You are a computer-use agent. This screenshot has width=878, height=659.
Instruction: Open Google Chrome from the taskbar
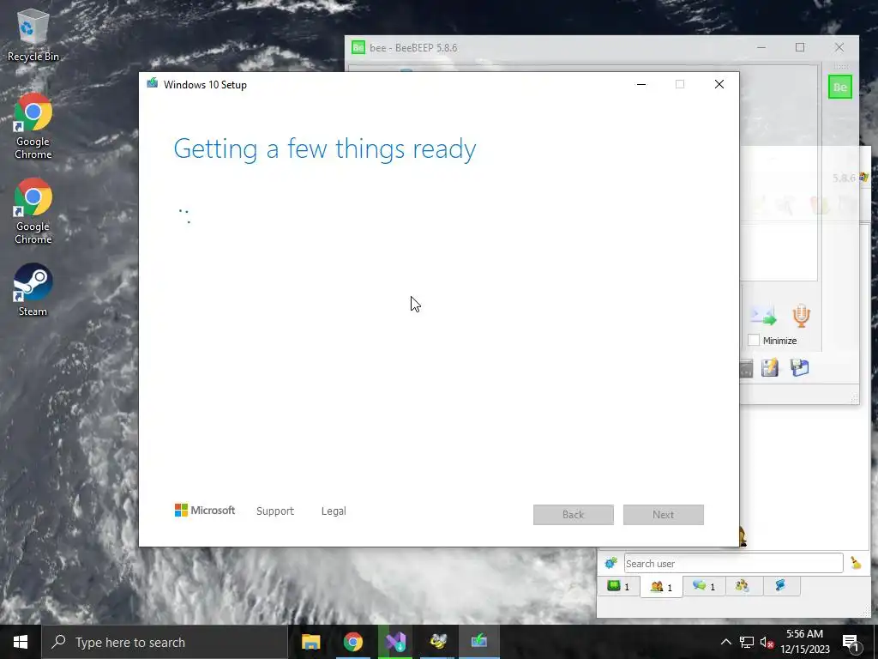(x=352, y=642)
